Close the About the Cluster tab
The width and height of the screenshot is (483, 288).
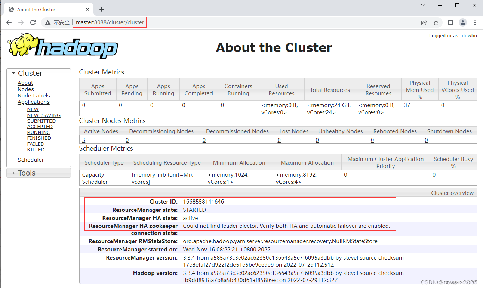click(x=88, y=9)
